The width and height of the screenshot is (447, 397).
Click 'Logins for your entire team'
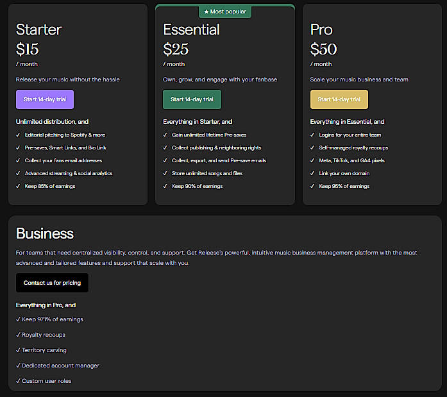click(350, 135)
